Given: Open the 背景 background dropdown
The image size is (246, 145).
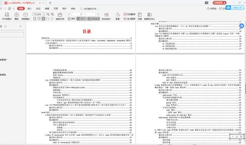Looking at the screenshot, I should (x=118, y=16).
